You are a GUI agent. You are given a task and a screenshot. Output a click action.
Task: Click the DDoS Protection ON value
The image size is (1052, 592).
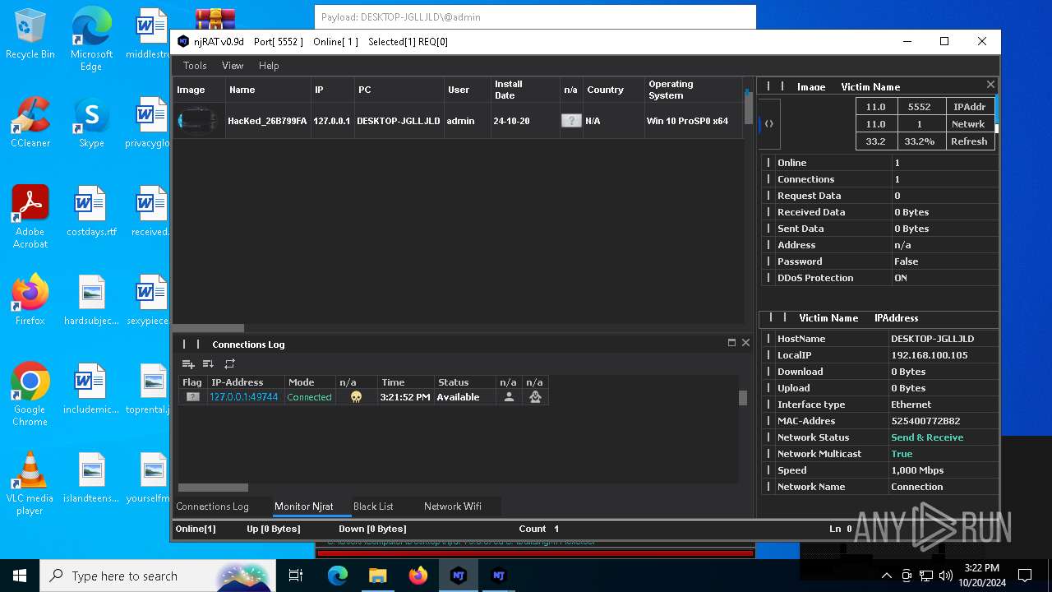[x=901, y=278]
